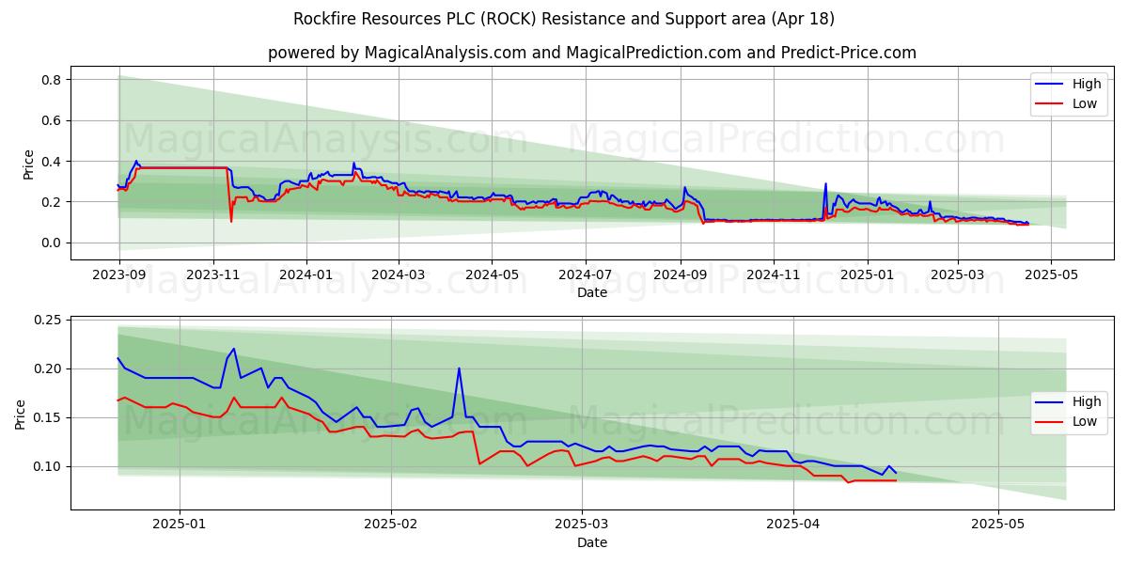Click the 'Price' y-axis label of top chart
1128x564 pixels.
[28, 164]
